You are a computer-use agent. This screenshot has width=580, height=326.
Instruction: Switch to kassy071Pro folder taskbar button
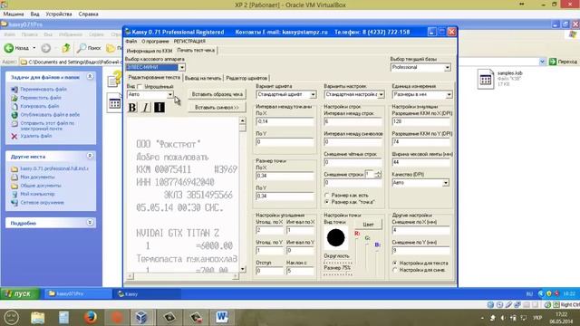[78, 293]
